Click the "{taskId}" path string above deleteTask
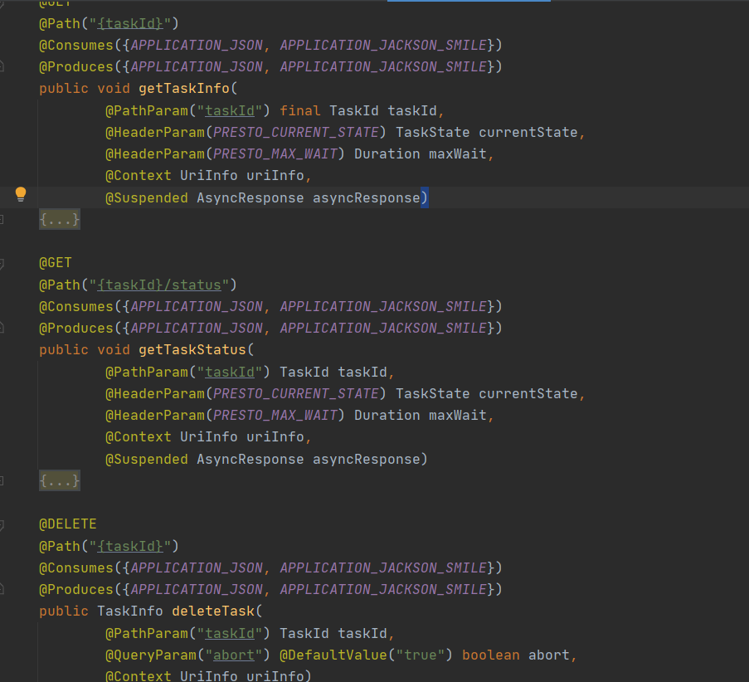This screenshot has width=749, height=682. pyautogui.click(x=130, y=546)
